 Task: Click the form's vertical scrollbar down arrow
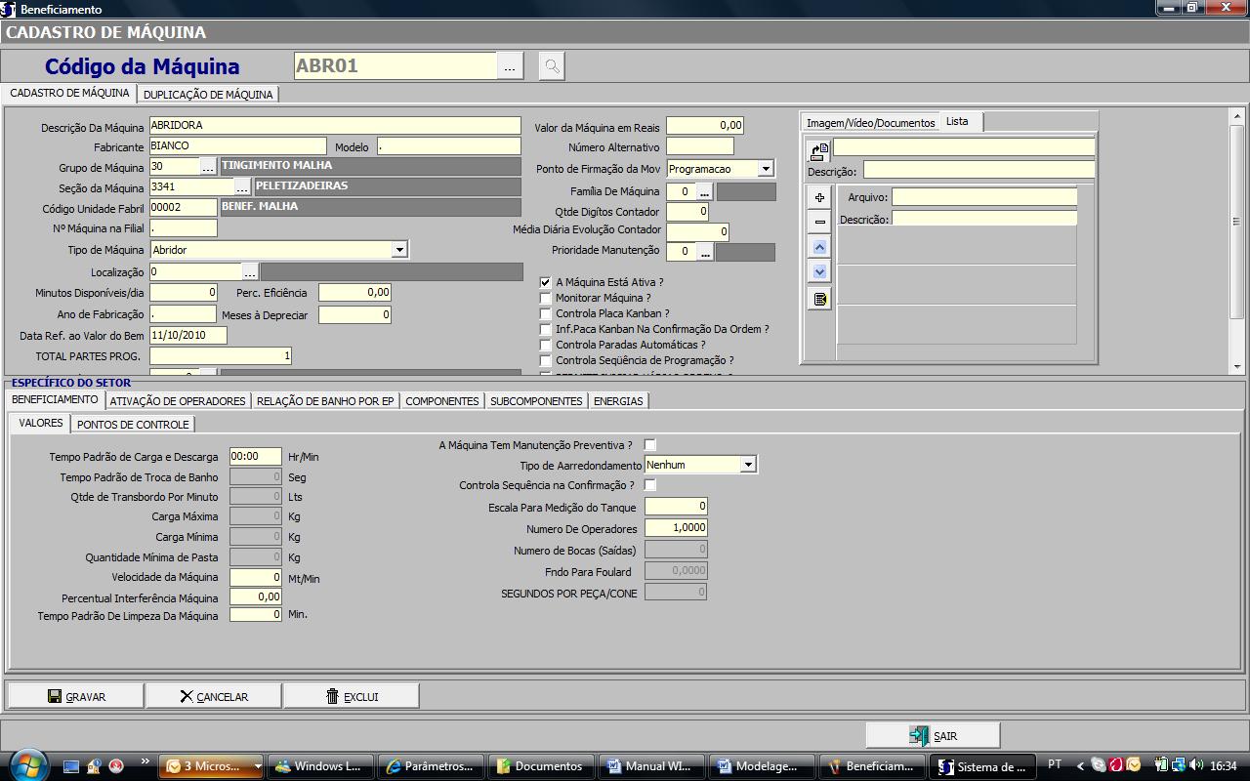coord(1237,366)
